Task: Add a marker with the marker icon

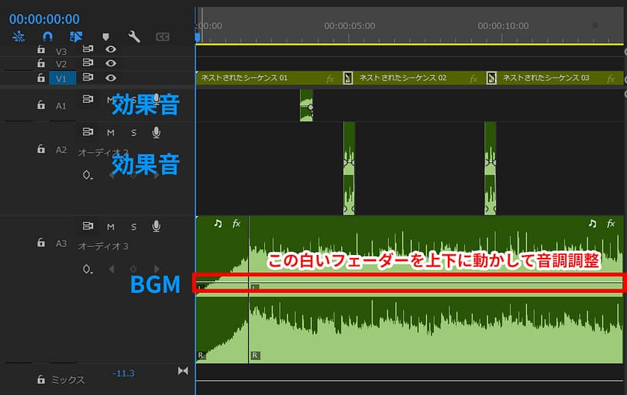Action: 105,37
